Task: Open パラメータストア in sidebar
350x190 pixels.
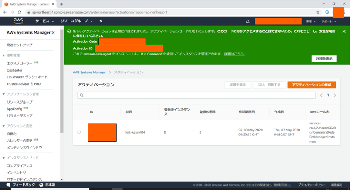Action: pos(20,116)
